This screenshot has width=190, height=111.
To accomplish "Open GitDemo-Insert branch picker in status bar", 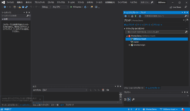I will pos(169,109).
